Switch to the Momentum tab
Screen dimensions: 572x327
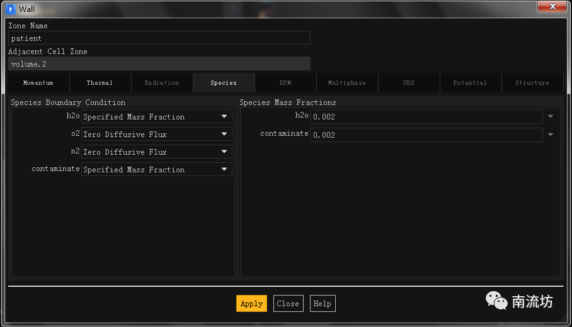pyautogui.click(x=38, y=82)
